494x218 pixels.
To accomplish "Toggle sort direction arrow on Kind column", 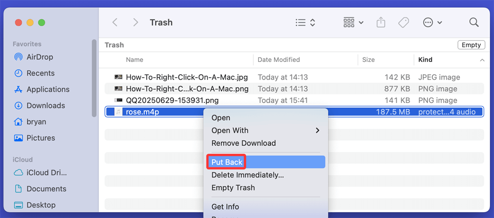I will point(482,60).
